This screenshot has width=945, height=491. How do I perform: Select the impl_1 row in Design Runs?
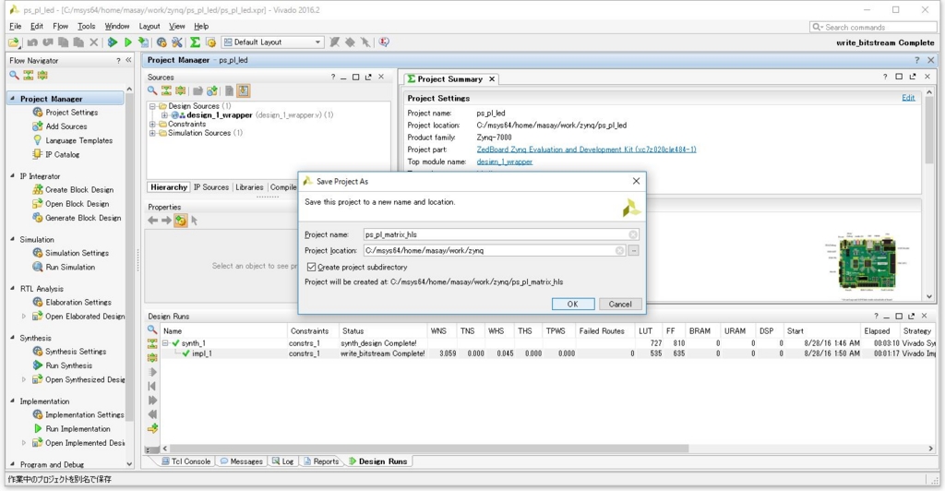pos(546,353)
